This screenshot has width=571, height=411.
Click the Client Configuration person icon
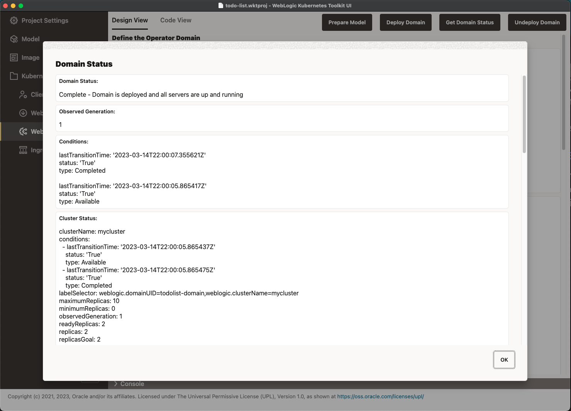pos(23,94)
